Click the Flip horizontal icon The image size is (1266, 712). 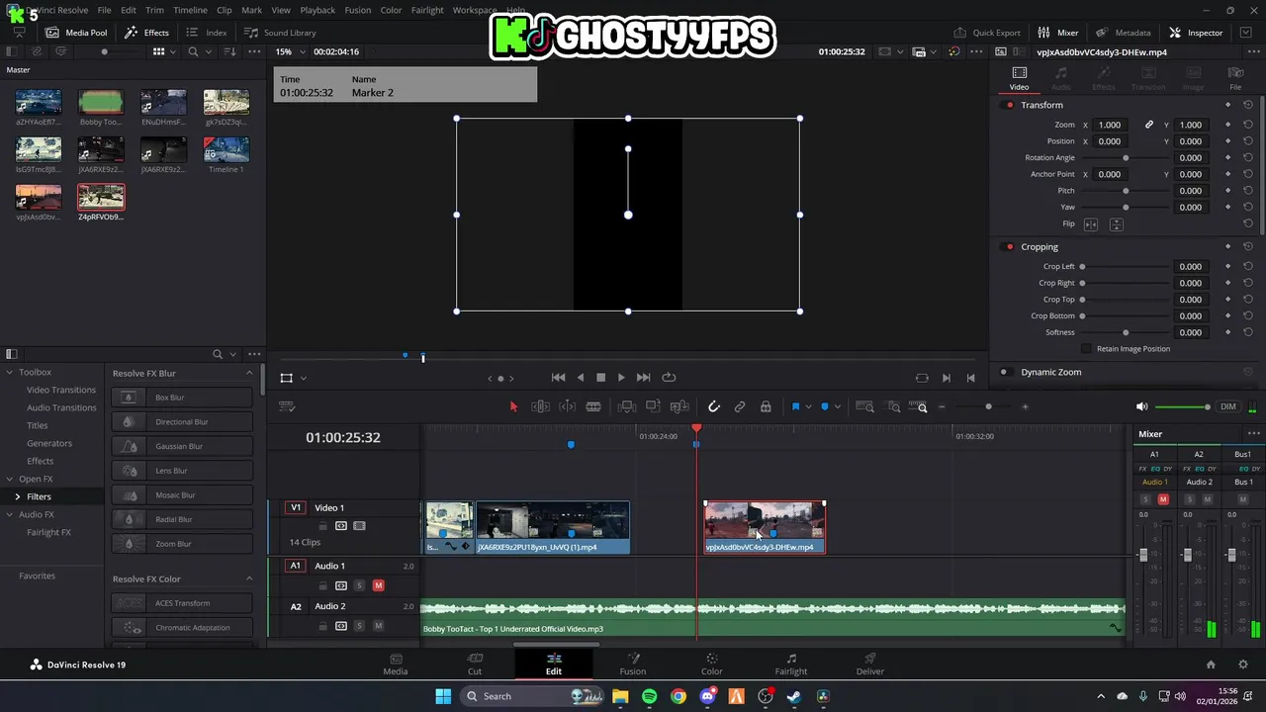click(x=1091, y=224)
